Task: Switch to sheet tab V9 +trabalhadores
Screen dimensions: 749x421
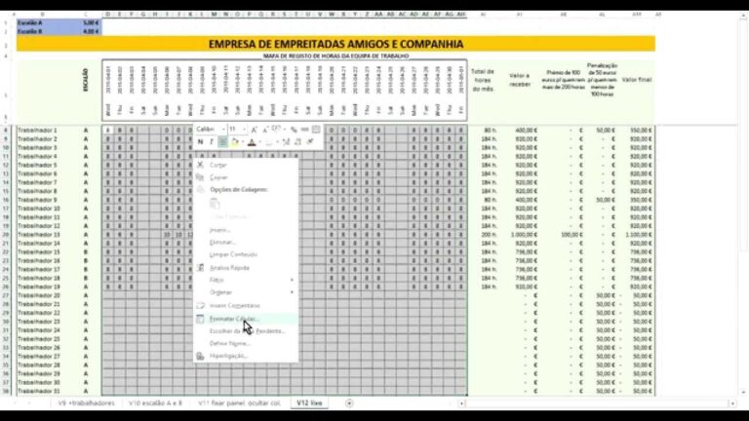Action: point(87,402)
